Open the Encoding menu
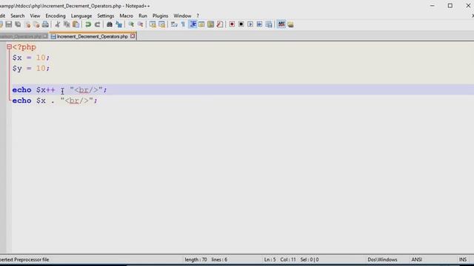Image resolution: width=474 pixels, height=266 pixels. (x=56, y=16)
